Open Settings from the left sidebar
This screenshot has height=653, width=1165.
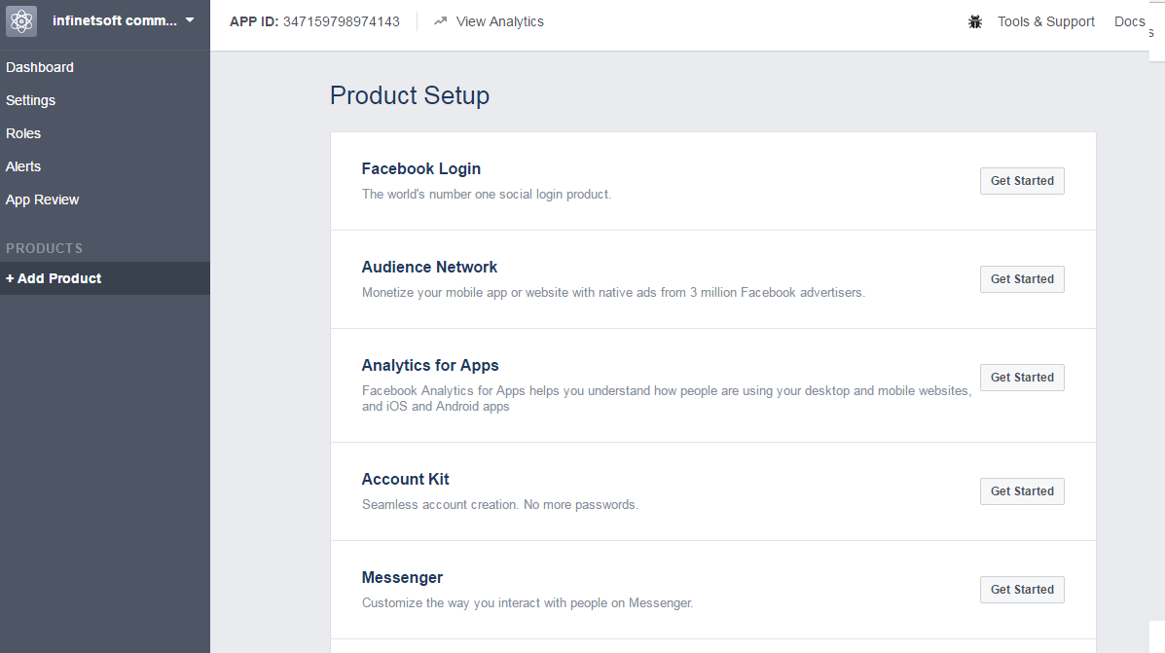(x=30, y=100)
